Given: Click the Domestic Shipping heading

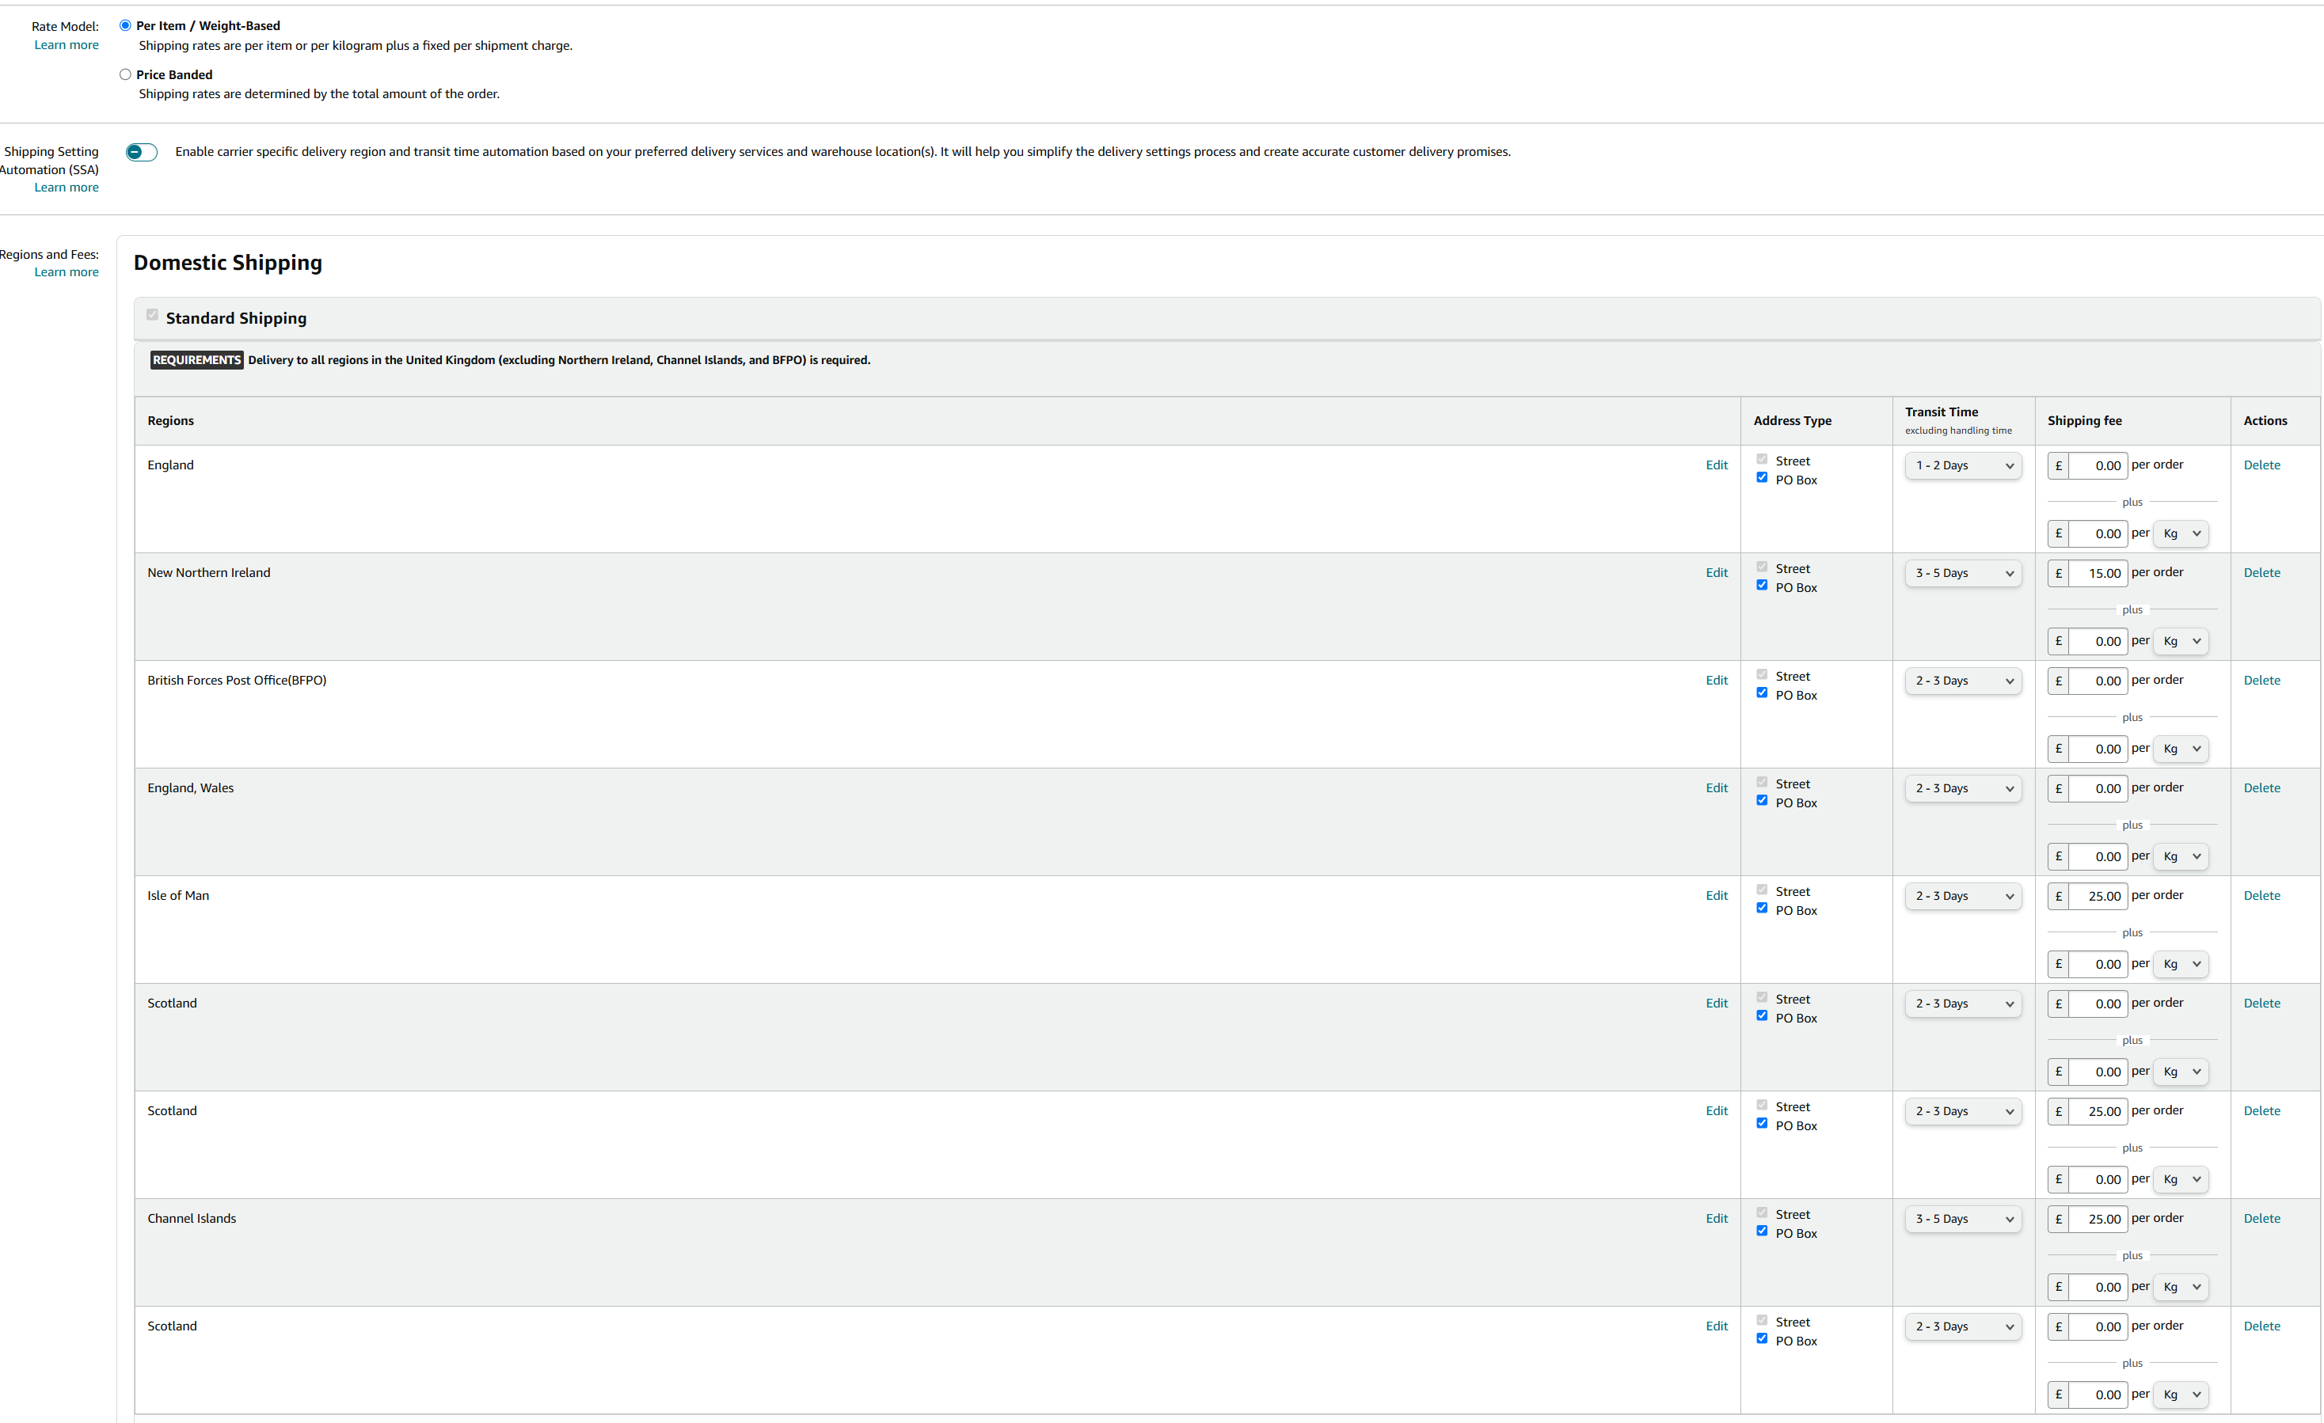Looking at the screenshot, I should [x=227, y=263].
